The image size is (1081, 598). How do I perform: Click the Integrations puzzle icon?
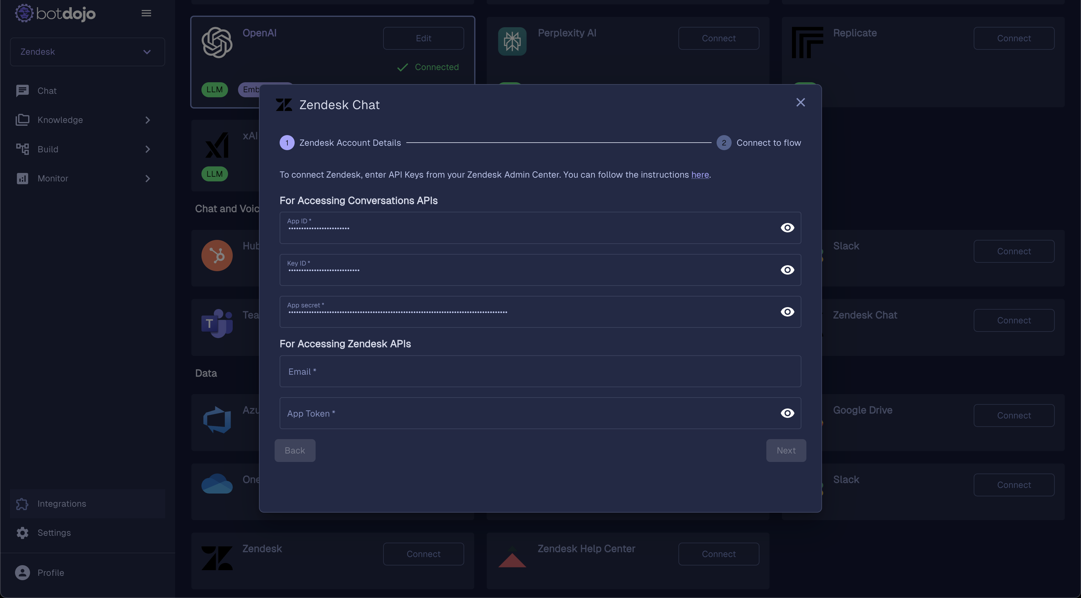point(22,504)
